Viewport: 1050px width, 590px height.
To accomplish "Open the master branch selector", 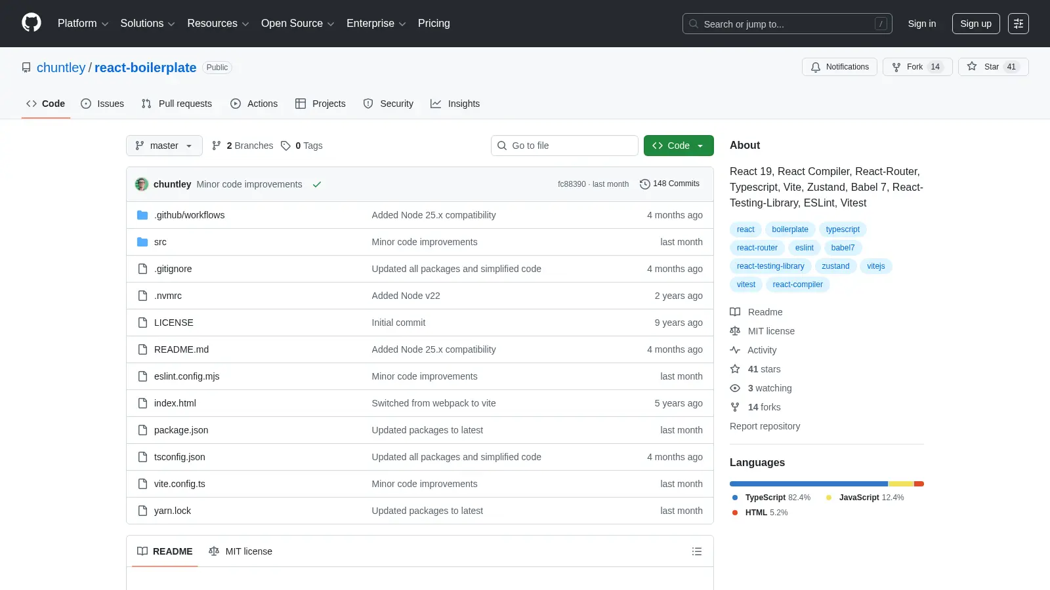I will (164, 146).
